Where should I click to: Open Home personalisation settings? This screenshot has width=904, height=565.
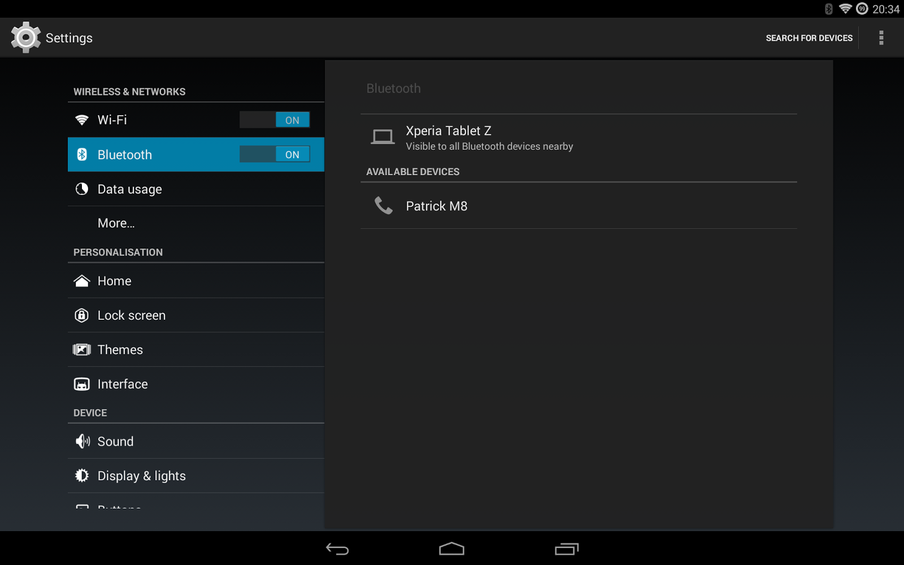pos(196,281)
